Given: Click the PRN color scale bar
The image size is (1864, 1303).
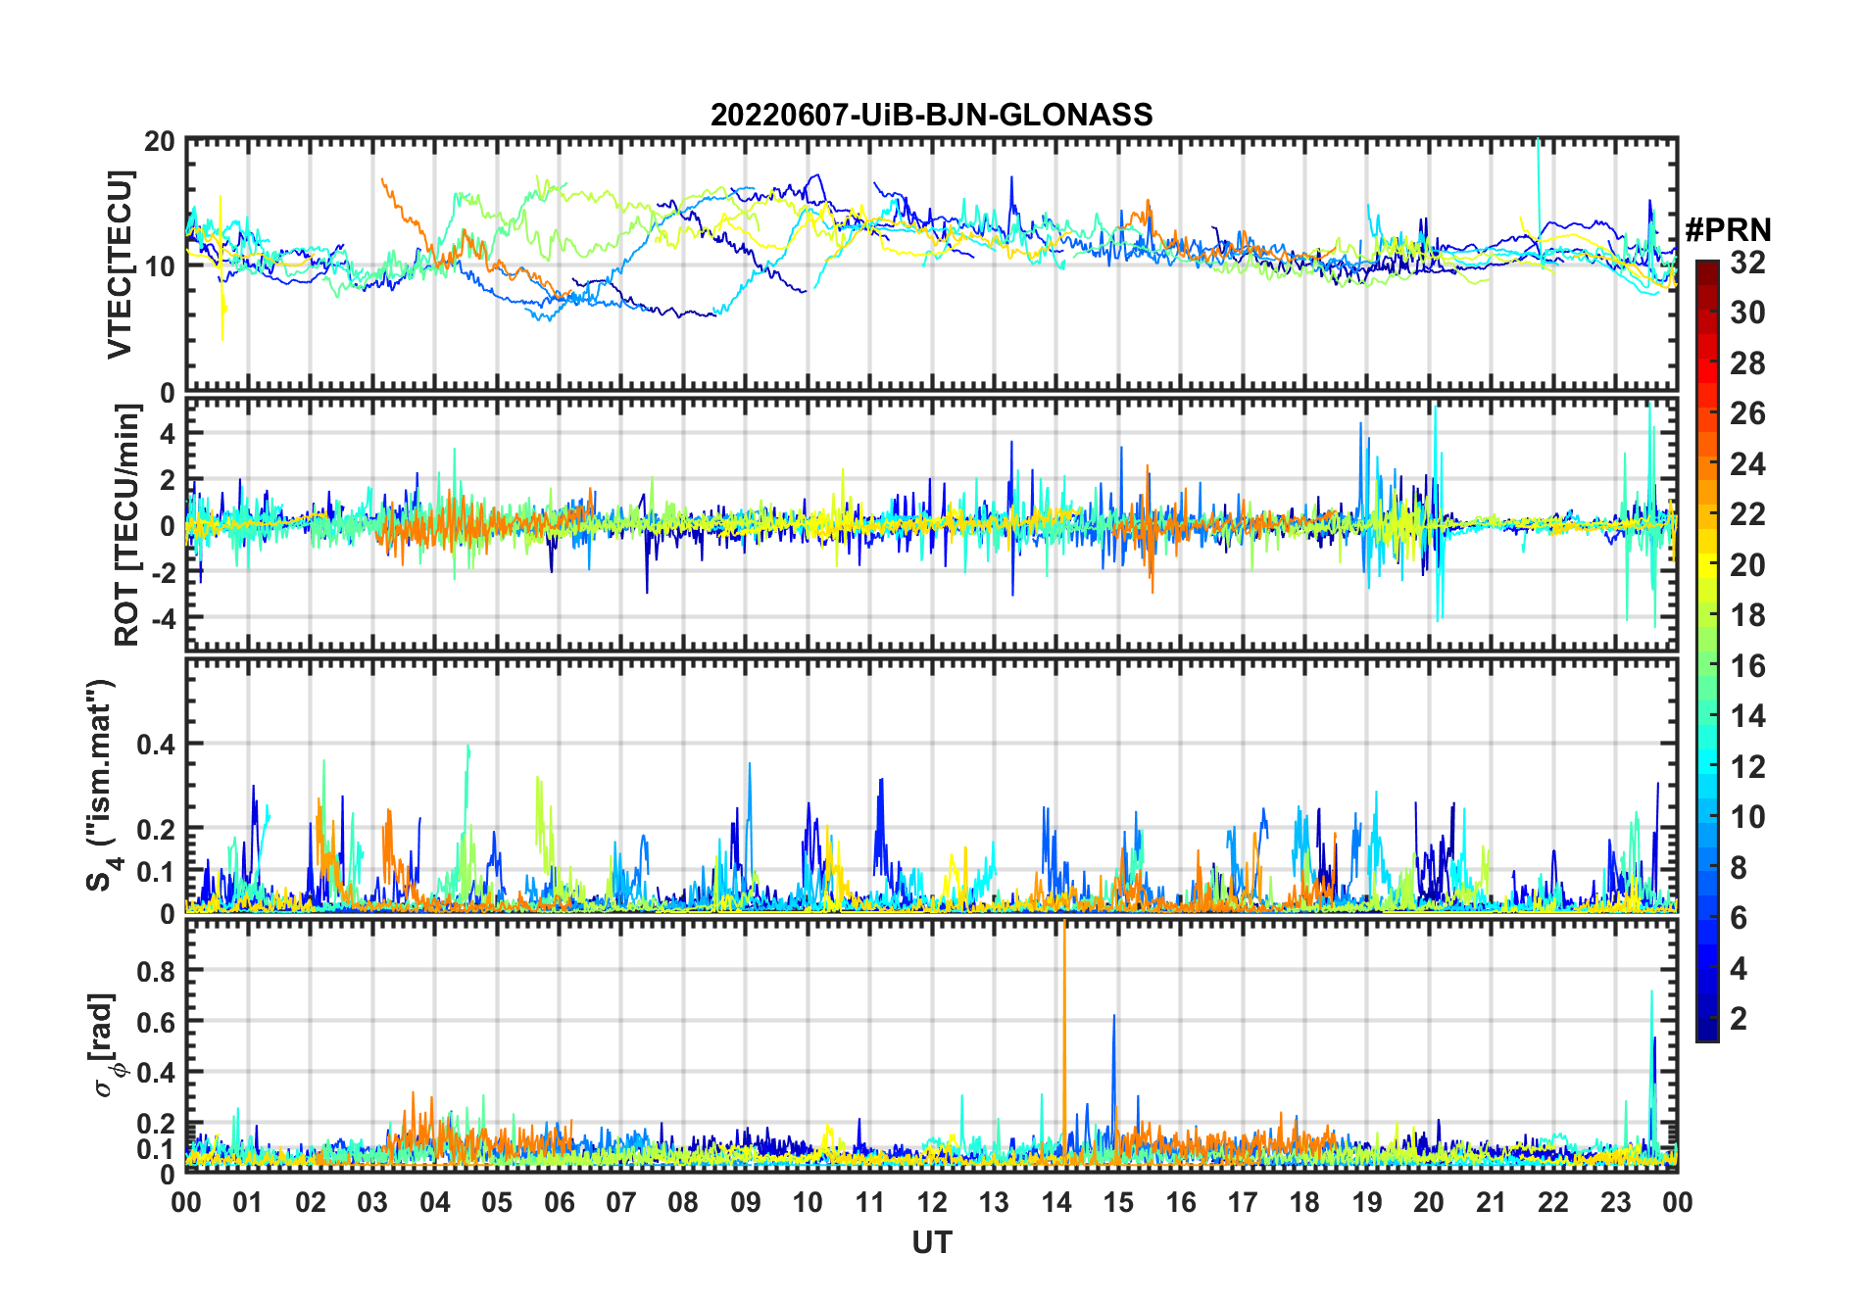Looking at the screenshot, I should coord(1706,651).
